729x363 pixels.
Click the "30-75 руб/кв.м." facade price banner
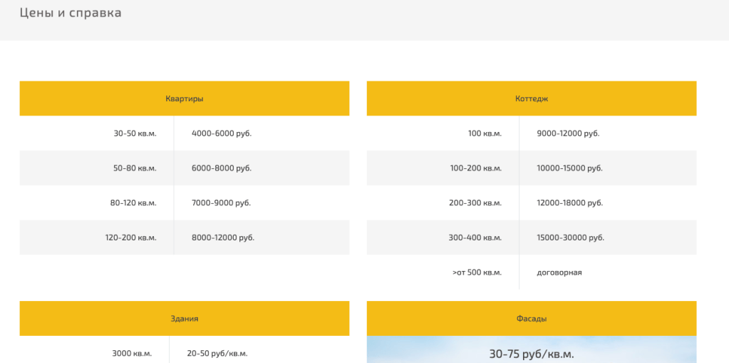tap(531, 354)
